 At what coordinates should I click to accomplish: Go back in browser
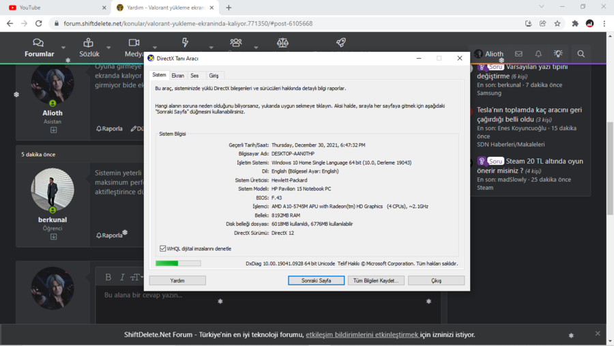[10, 23]
